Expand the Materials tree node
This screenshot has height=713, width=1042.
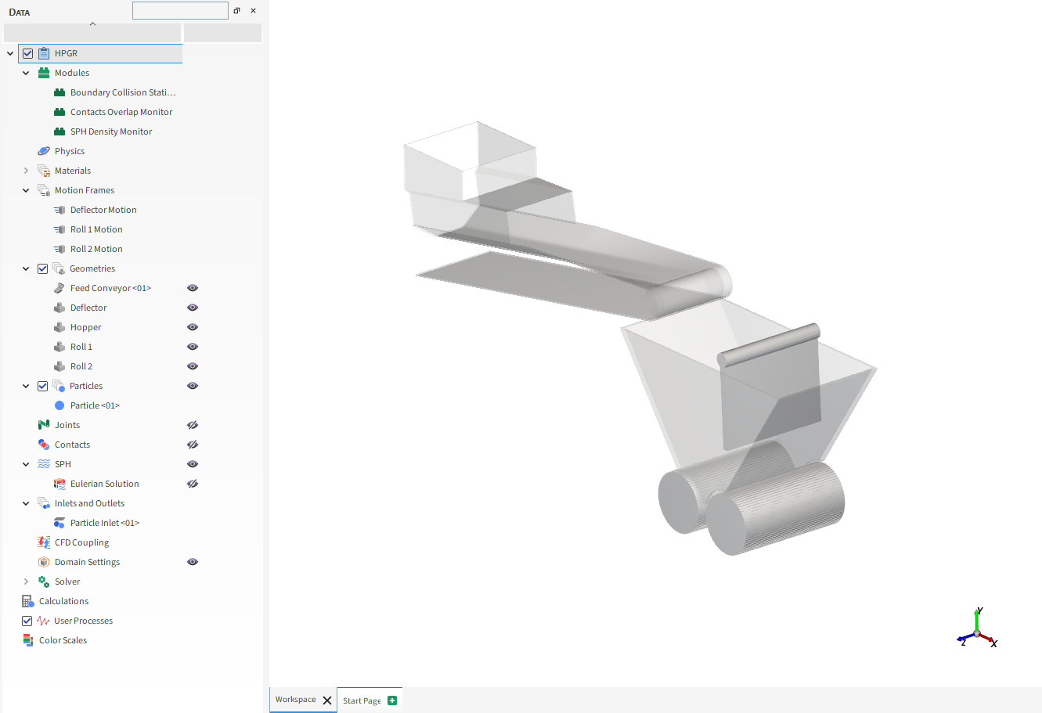point(26,171)
